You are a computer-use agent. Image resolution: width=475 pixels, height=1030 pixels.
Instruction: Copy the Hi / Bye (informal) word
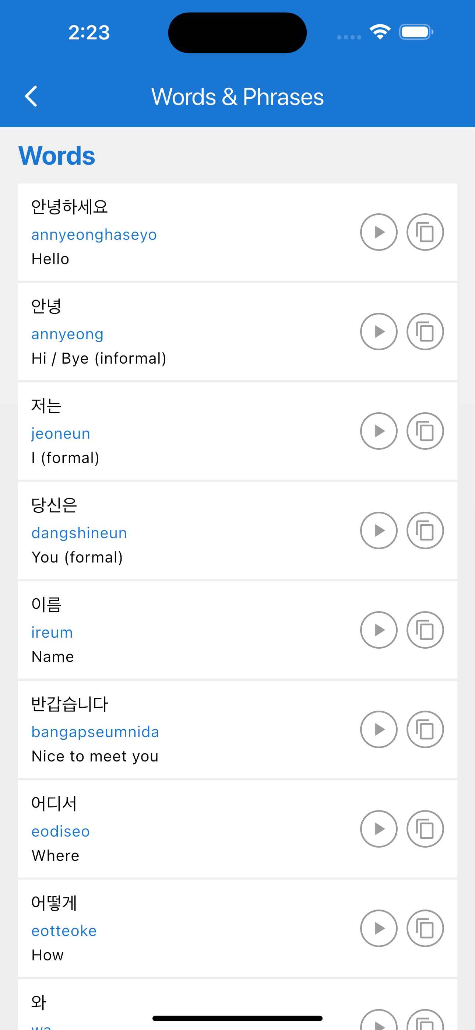(425, 332)
